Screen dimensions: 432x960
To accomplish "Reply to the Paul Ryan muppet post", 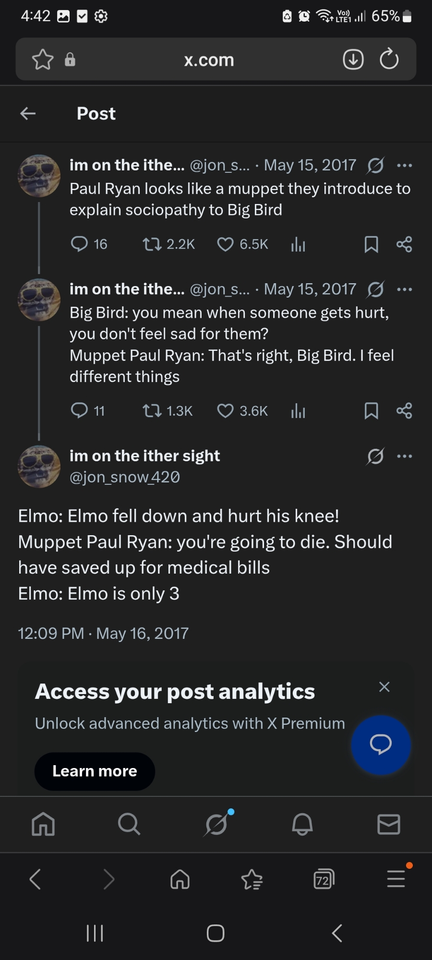I will [x=80, y=244].
